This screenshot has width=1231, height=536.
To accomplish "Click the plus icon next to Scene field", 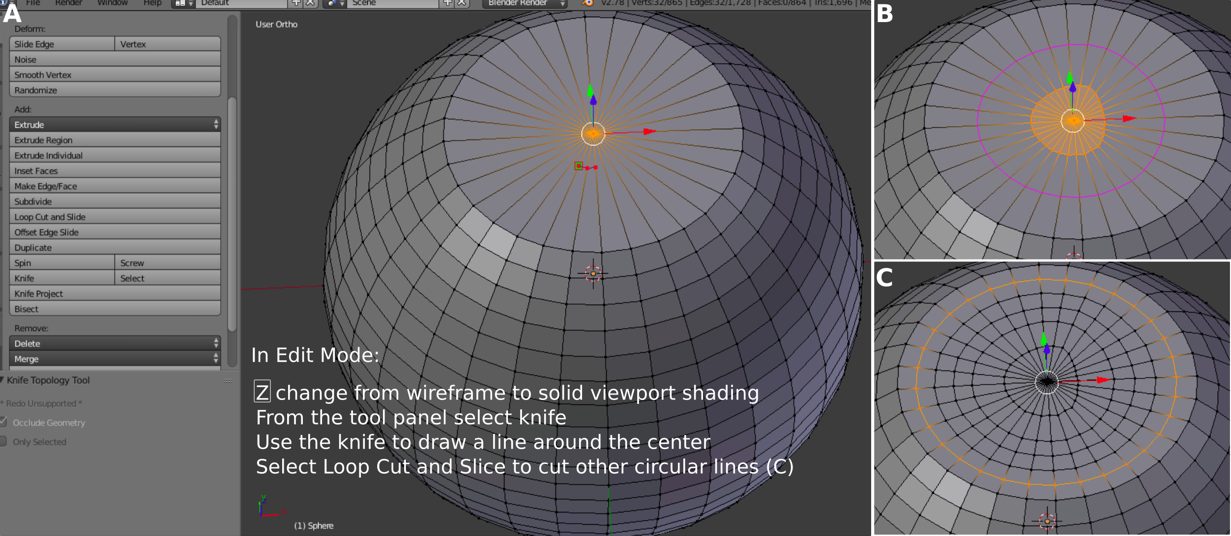I will coord(447,3).
